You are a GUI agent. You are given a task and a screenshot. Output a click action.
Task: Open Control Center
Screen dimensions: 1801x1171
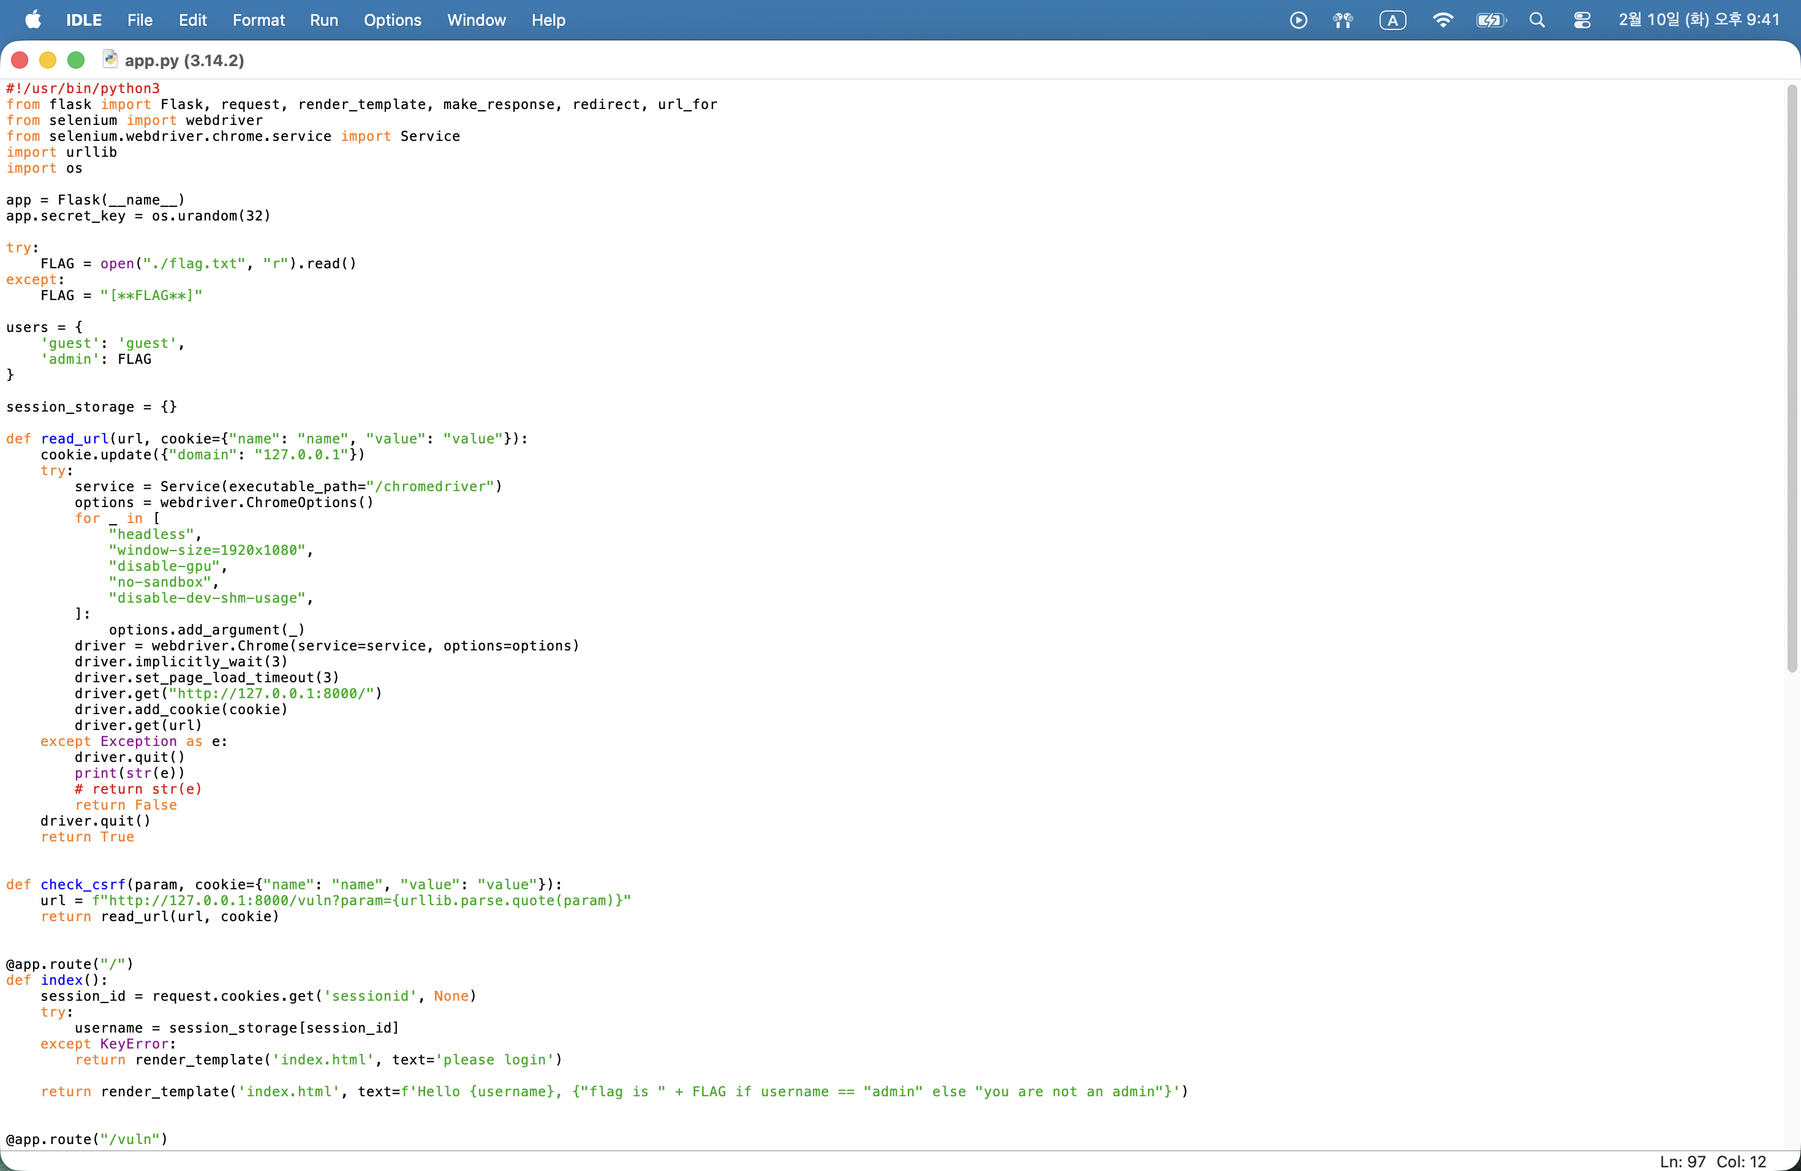(1582, 20)
